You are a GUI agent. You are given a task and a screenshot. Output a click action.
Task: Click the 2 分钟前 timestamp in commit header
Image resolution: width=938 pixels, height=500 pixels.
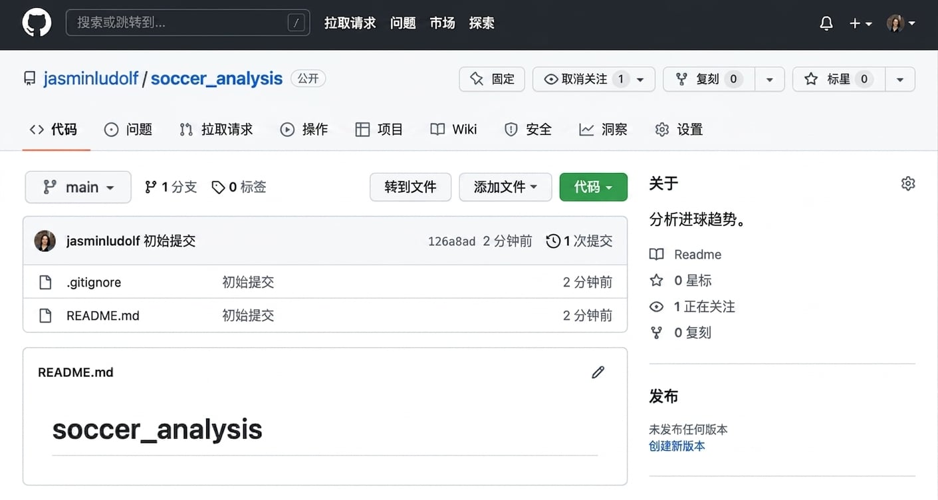coord(507,241)
